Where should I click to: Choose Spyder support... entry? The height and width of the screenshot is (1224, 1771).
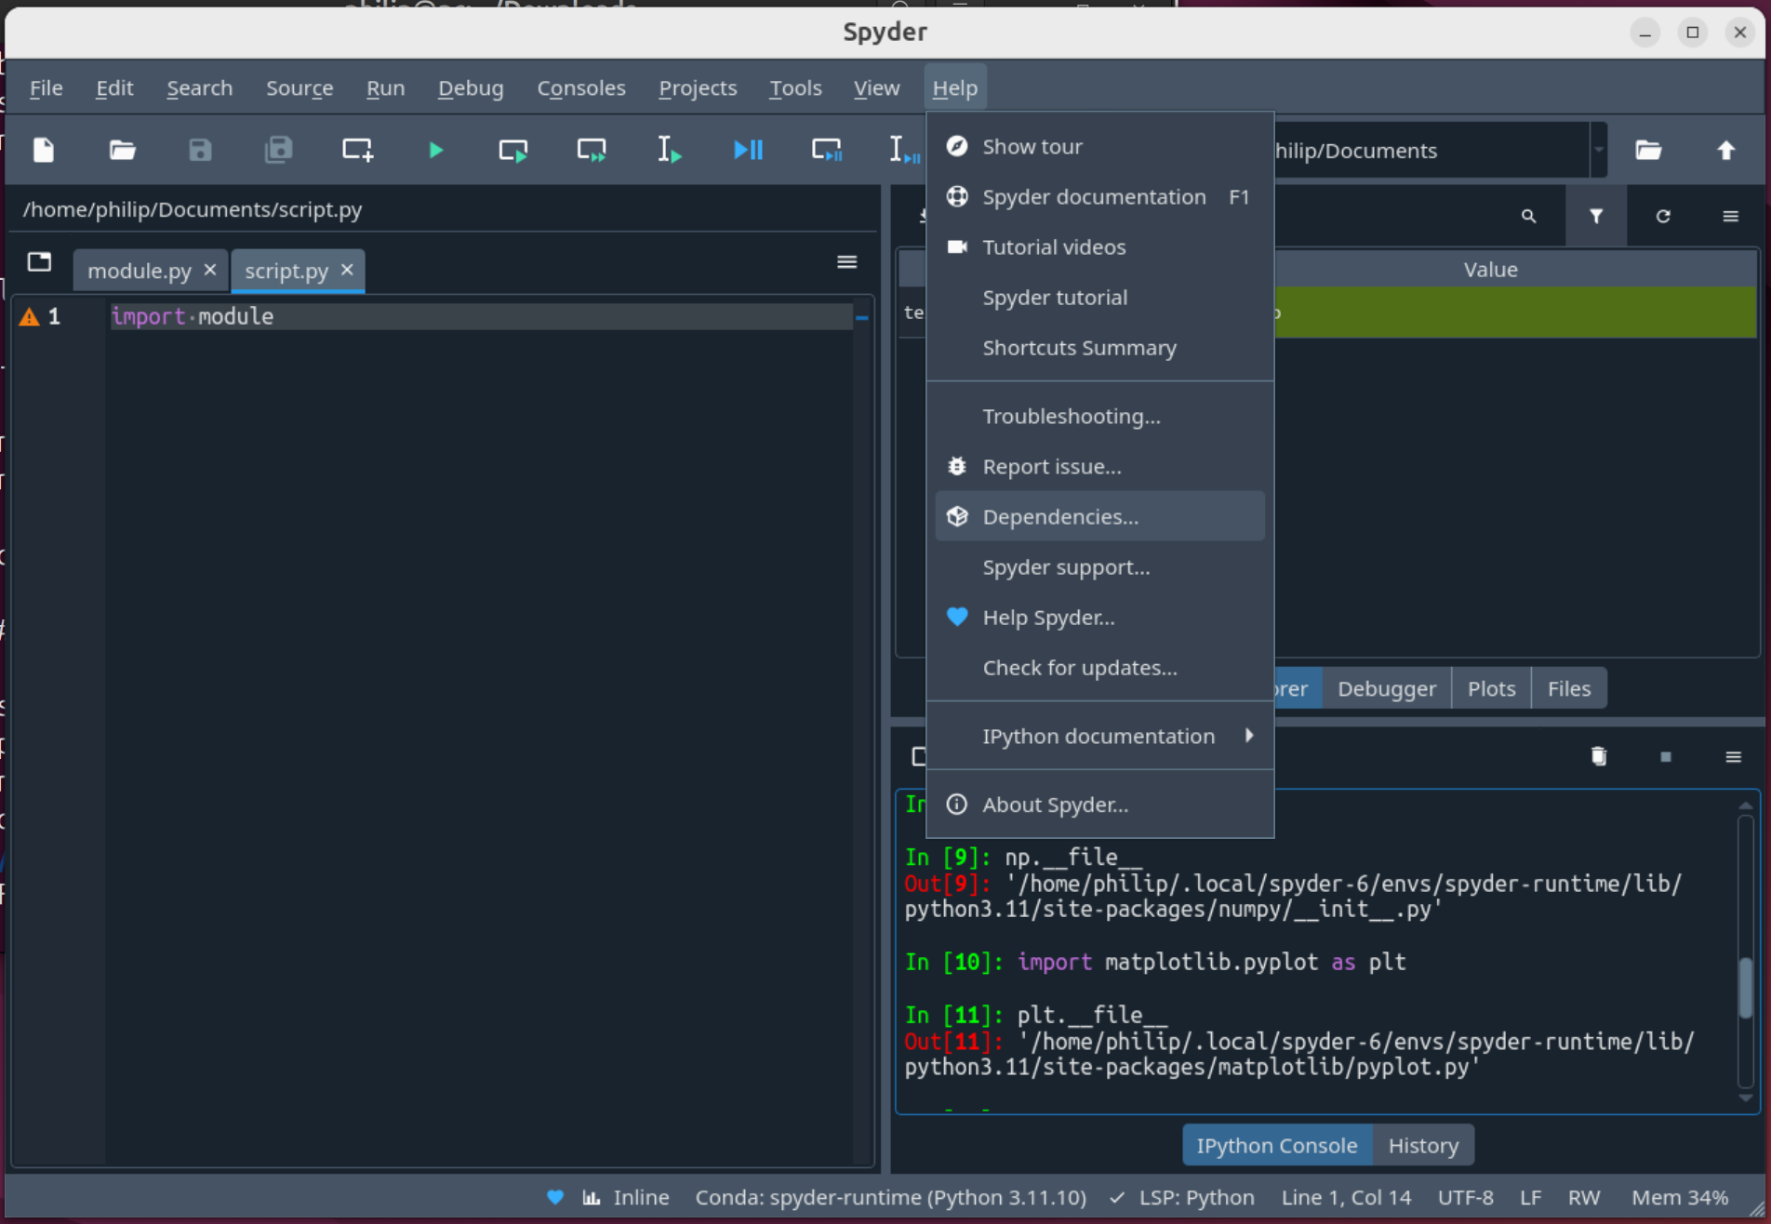1099,566
